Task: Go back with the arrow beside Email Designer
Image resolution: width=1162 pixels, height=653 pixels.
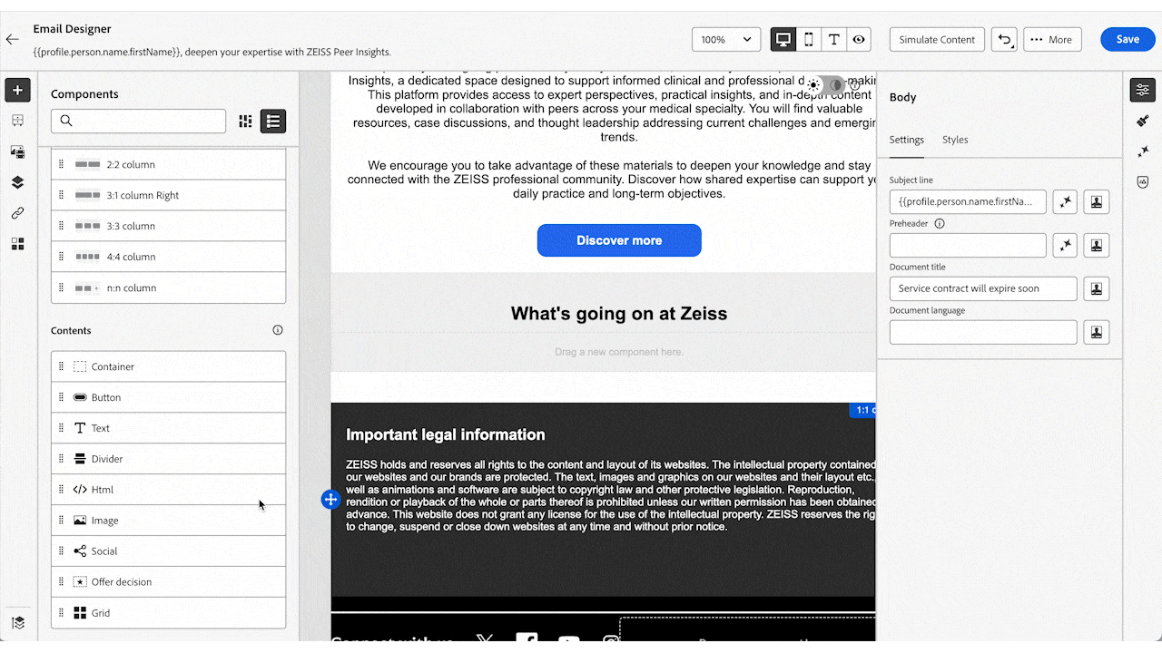Action: coord(12,39)
